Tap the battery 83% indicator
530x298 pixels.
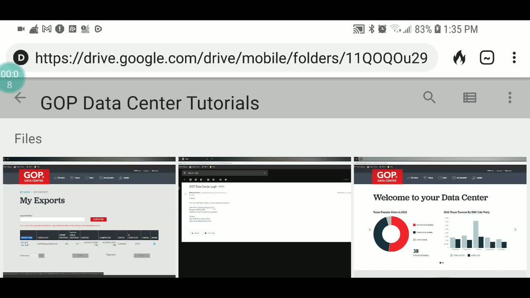coord(427,29)
